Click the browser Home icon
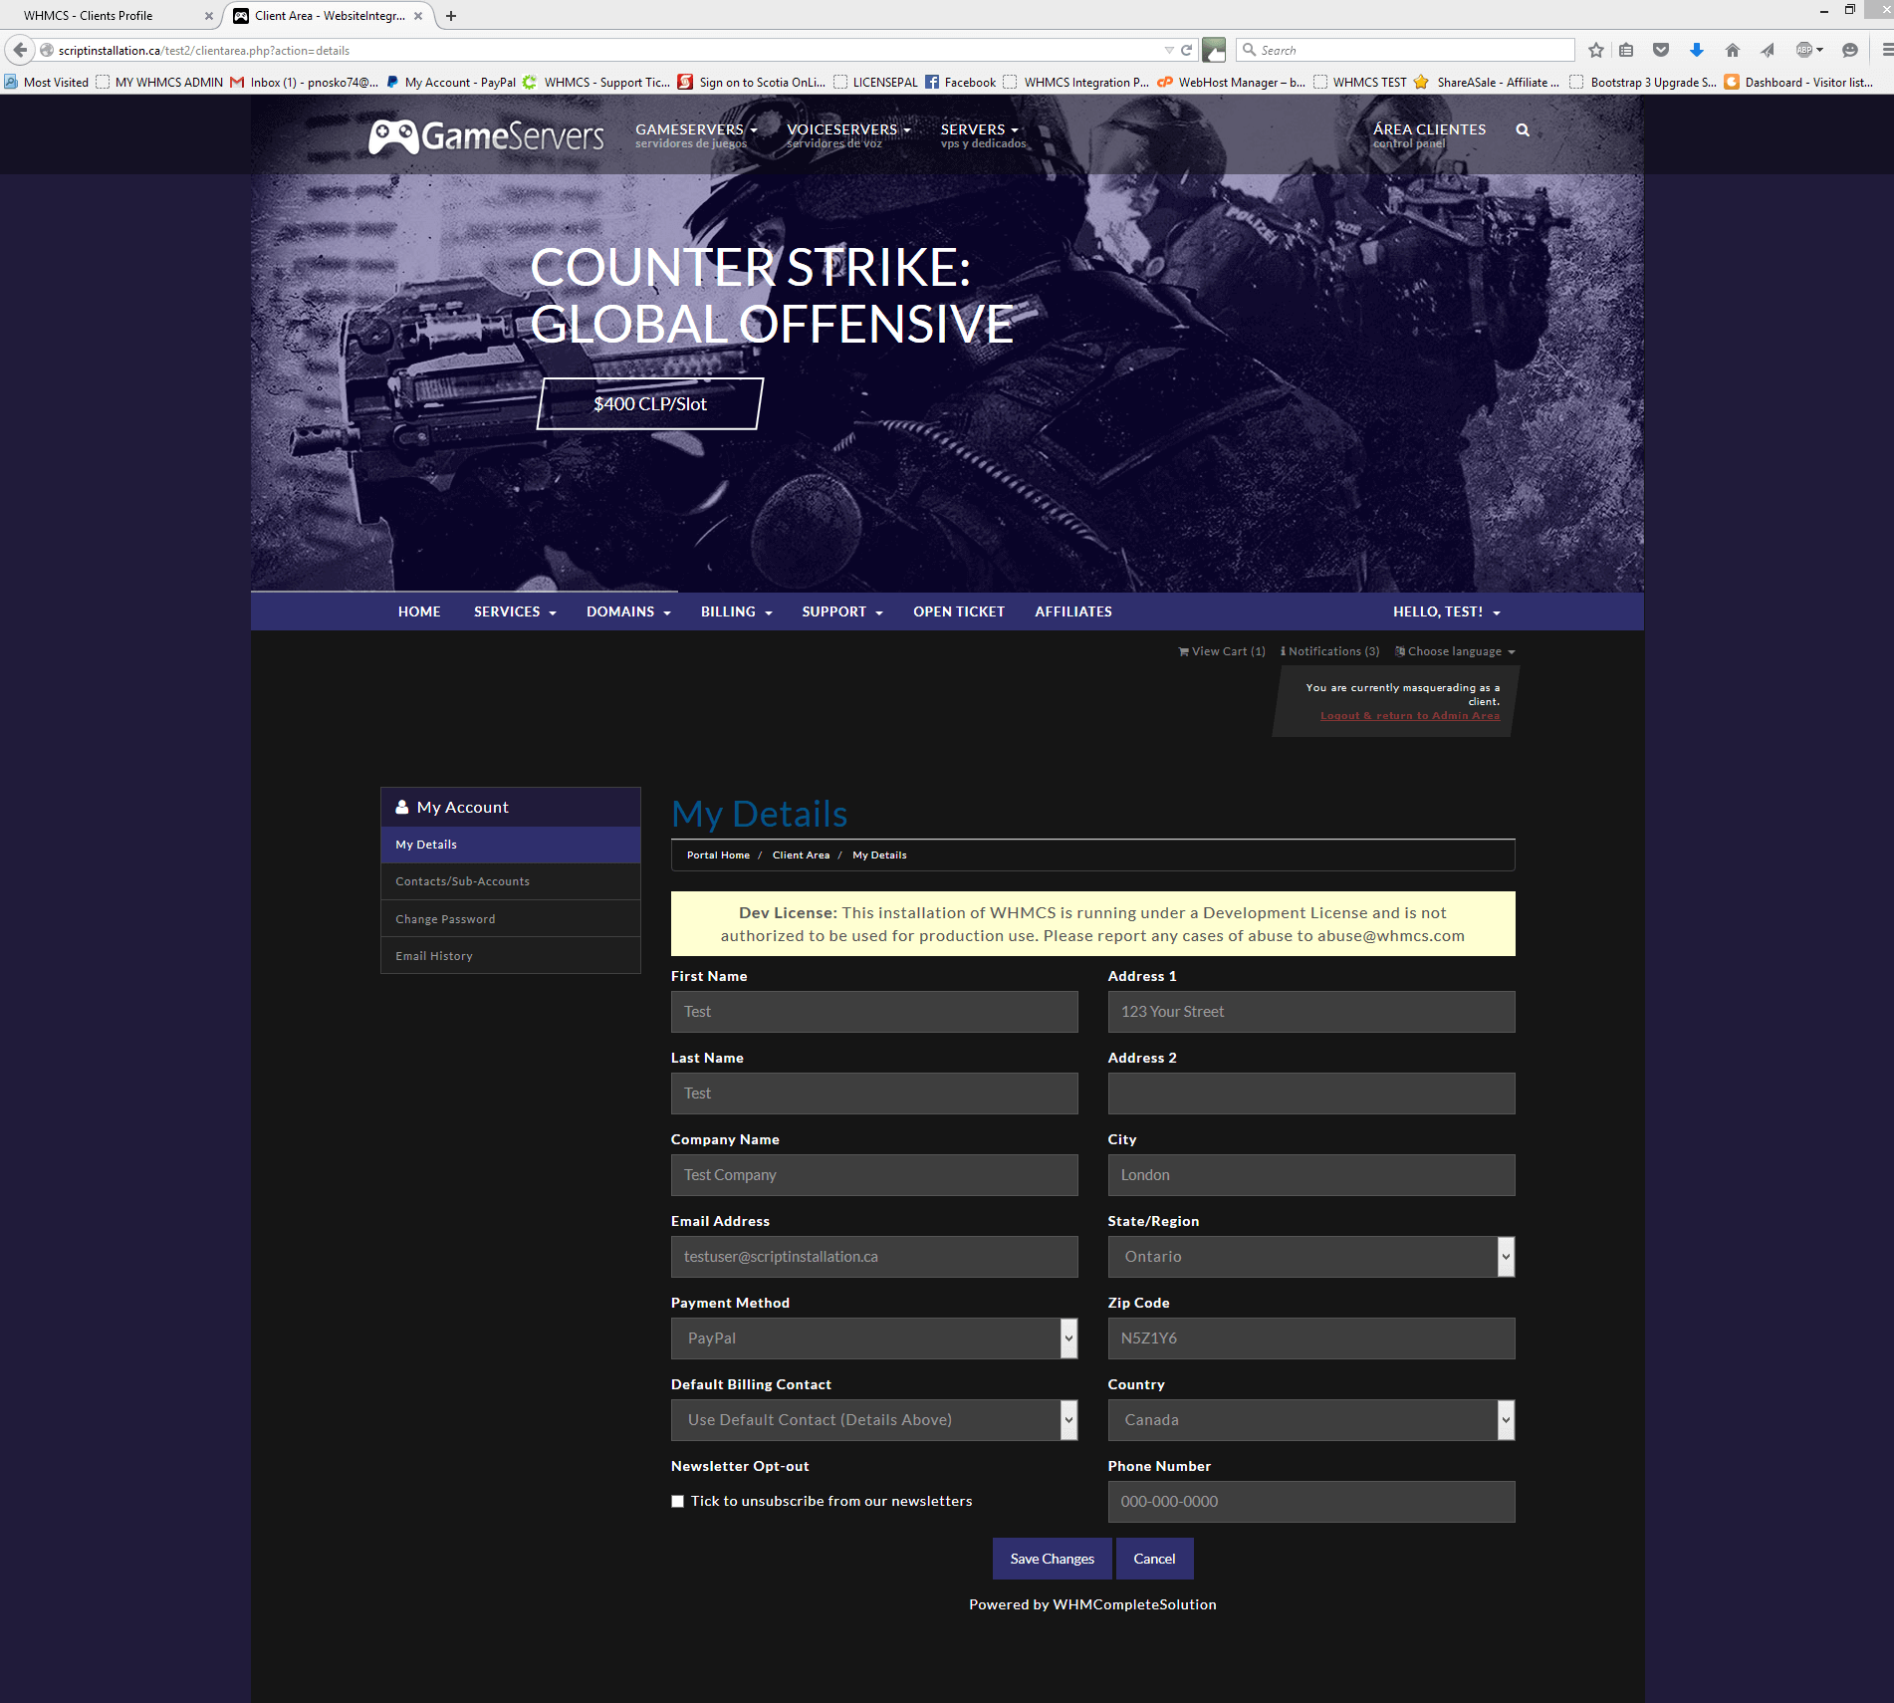 tap(1733, 50)
